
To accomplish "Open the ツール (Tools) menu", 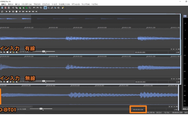I will click(x=54, y=4).
